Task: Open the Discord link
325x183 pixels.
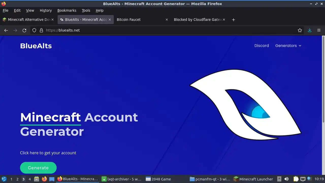Action: [x=262, y=46]
